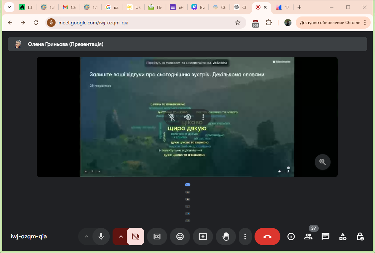Open the Gmail browser tab

69,7
